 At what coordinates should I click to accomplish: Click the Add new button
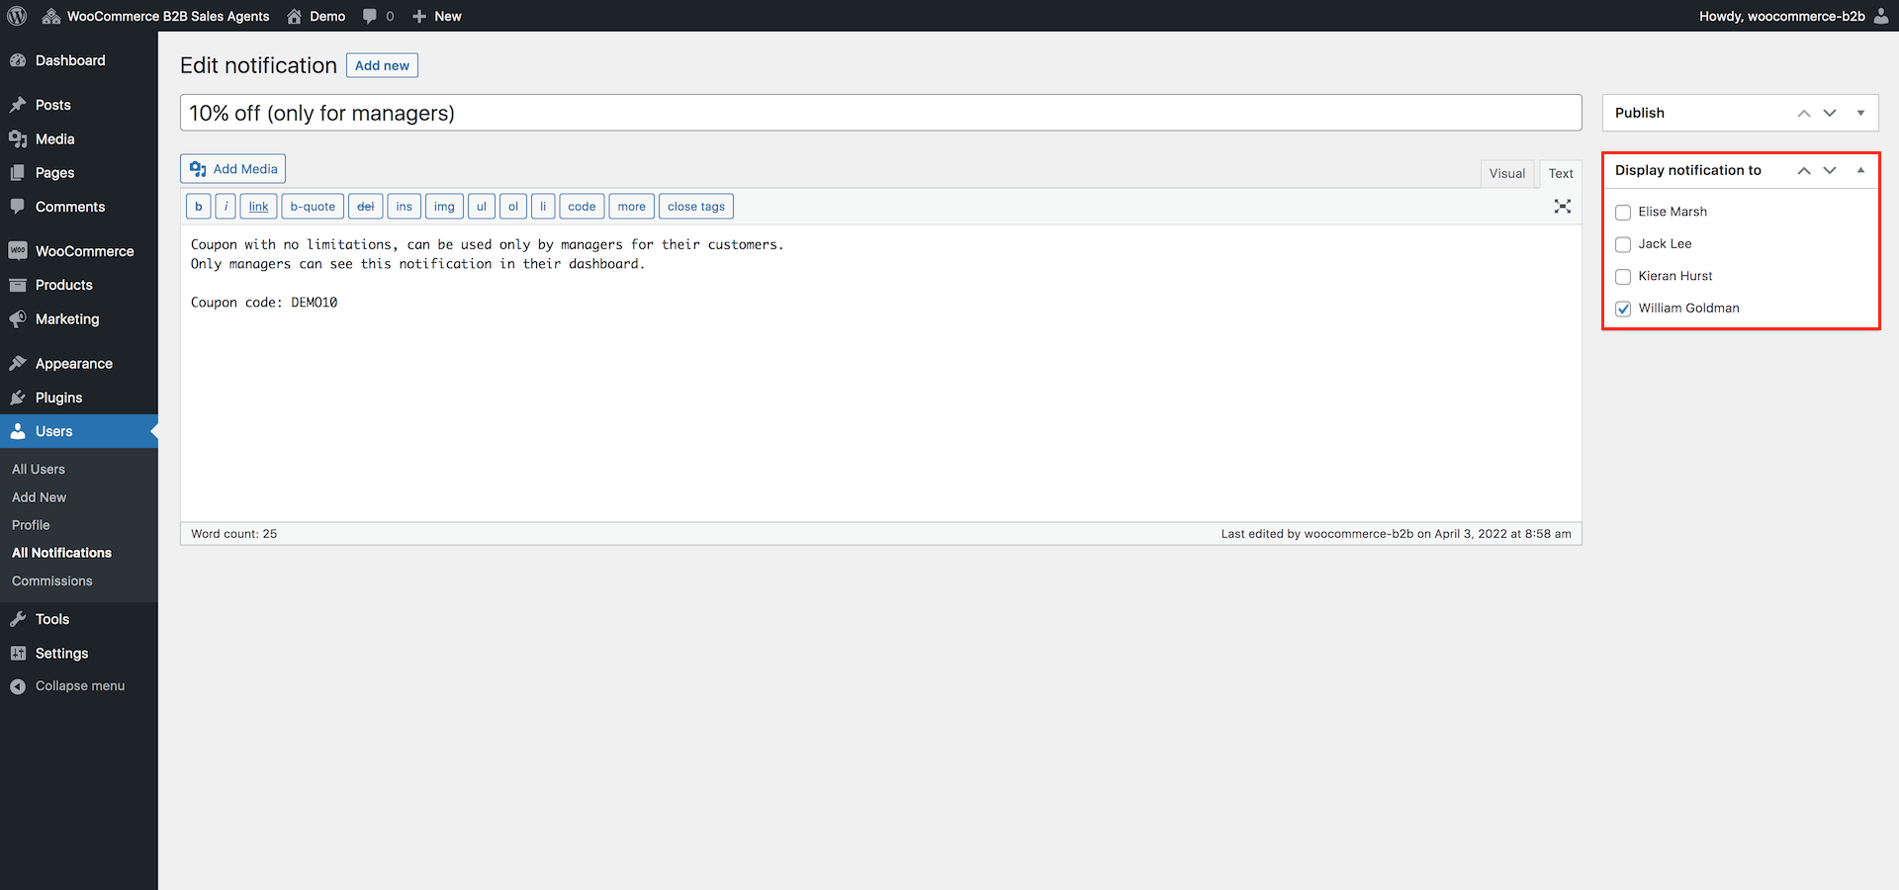click(x=382, y=65)
